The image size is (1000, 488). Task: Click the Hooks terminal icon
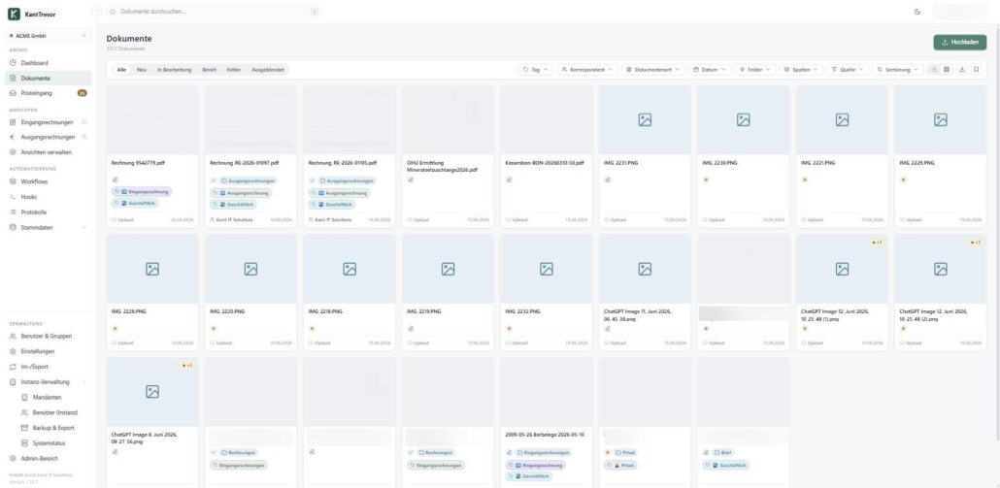coord(13,197)
